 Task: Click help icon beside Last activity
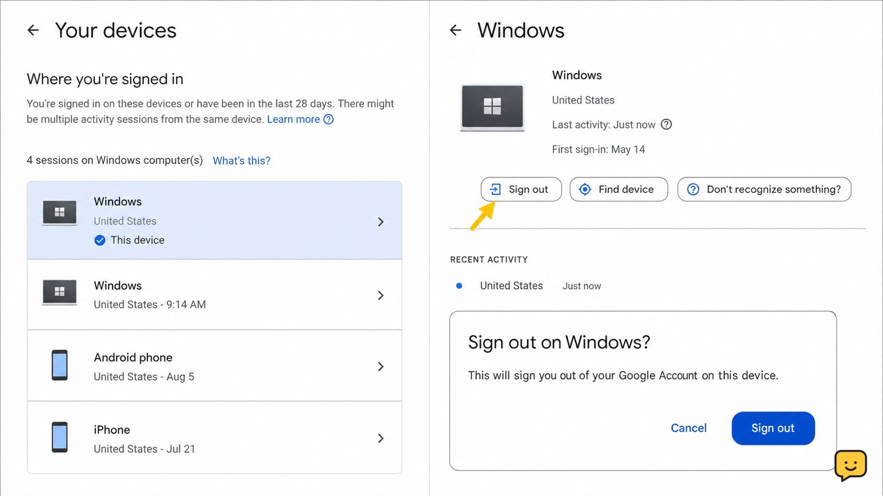[x=666, y=125]
